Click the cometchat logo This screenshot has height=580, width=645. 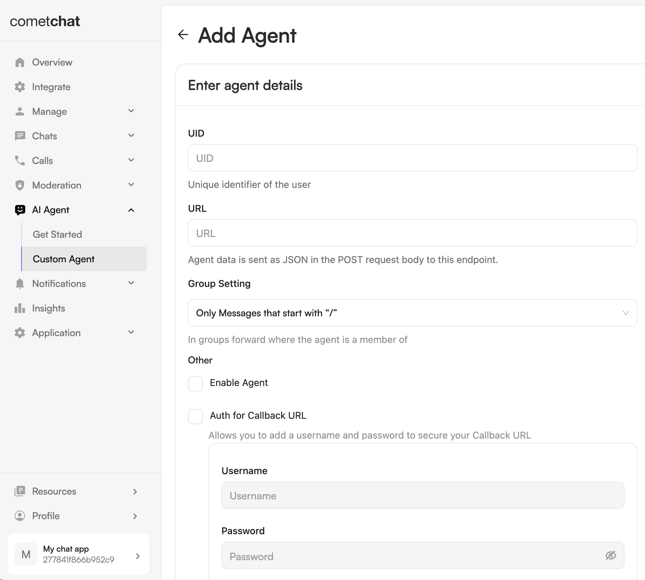45,21
